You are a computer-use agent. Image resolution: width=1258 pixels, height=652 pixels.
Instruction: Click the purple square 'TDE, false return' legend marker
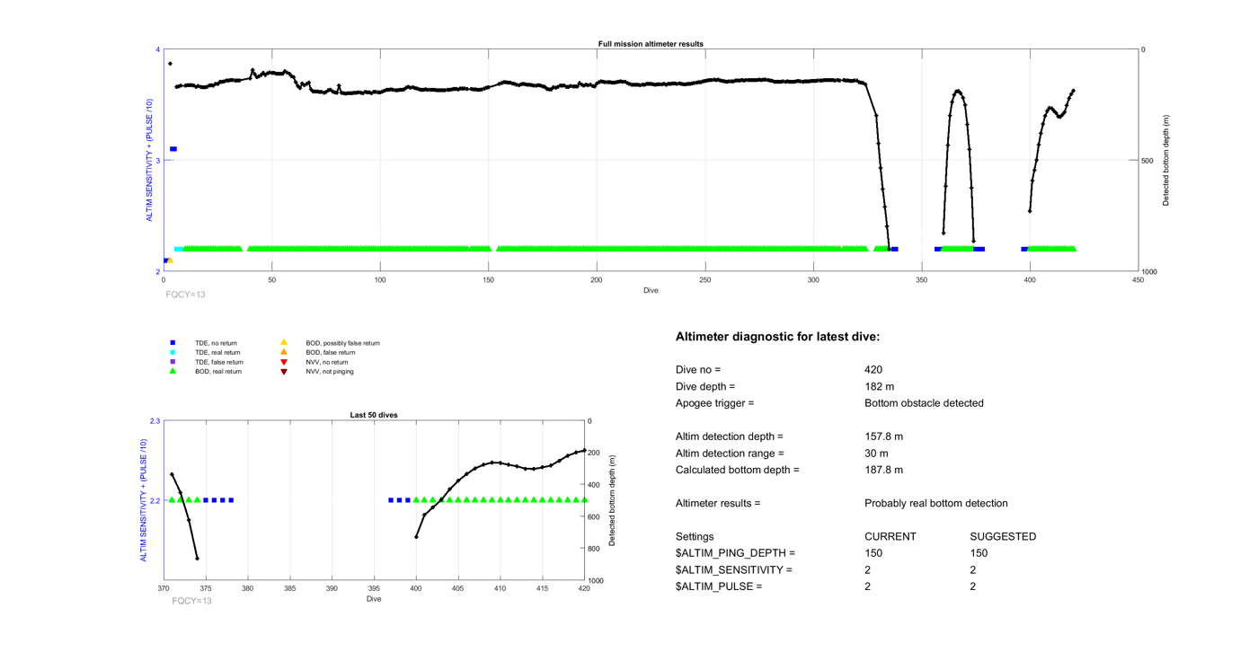[x=173, y=362]
